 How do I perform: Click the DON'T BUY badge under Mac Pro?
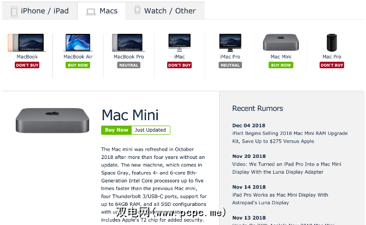[x=332, y=65]
